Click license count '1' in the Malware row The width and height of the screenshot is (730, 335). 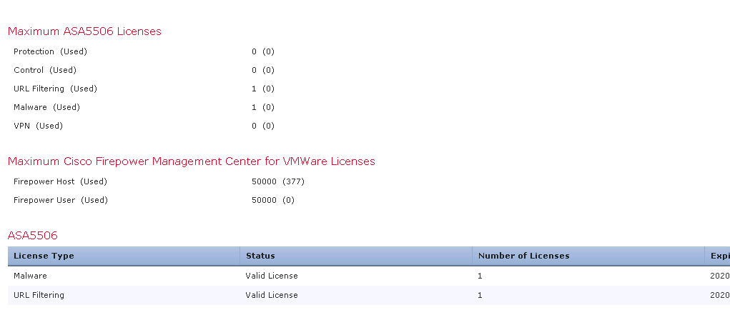click(x=480, y=276)
